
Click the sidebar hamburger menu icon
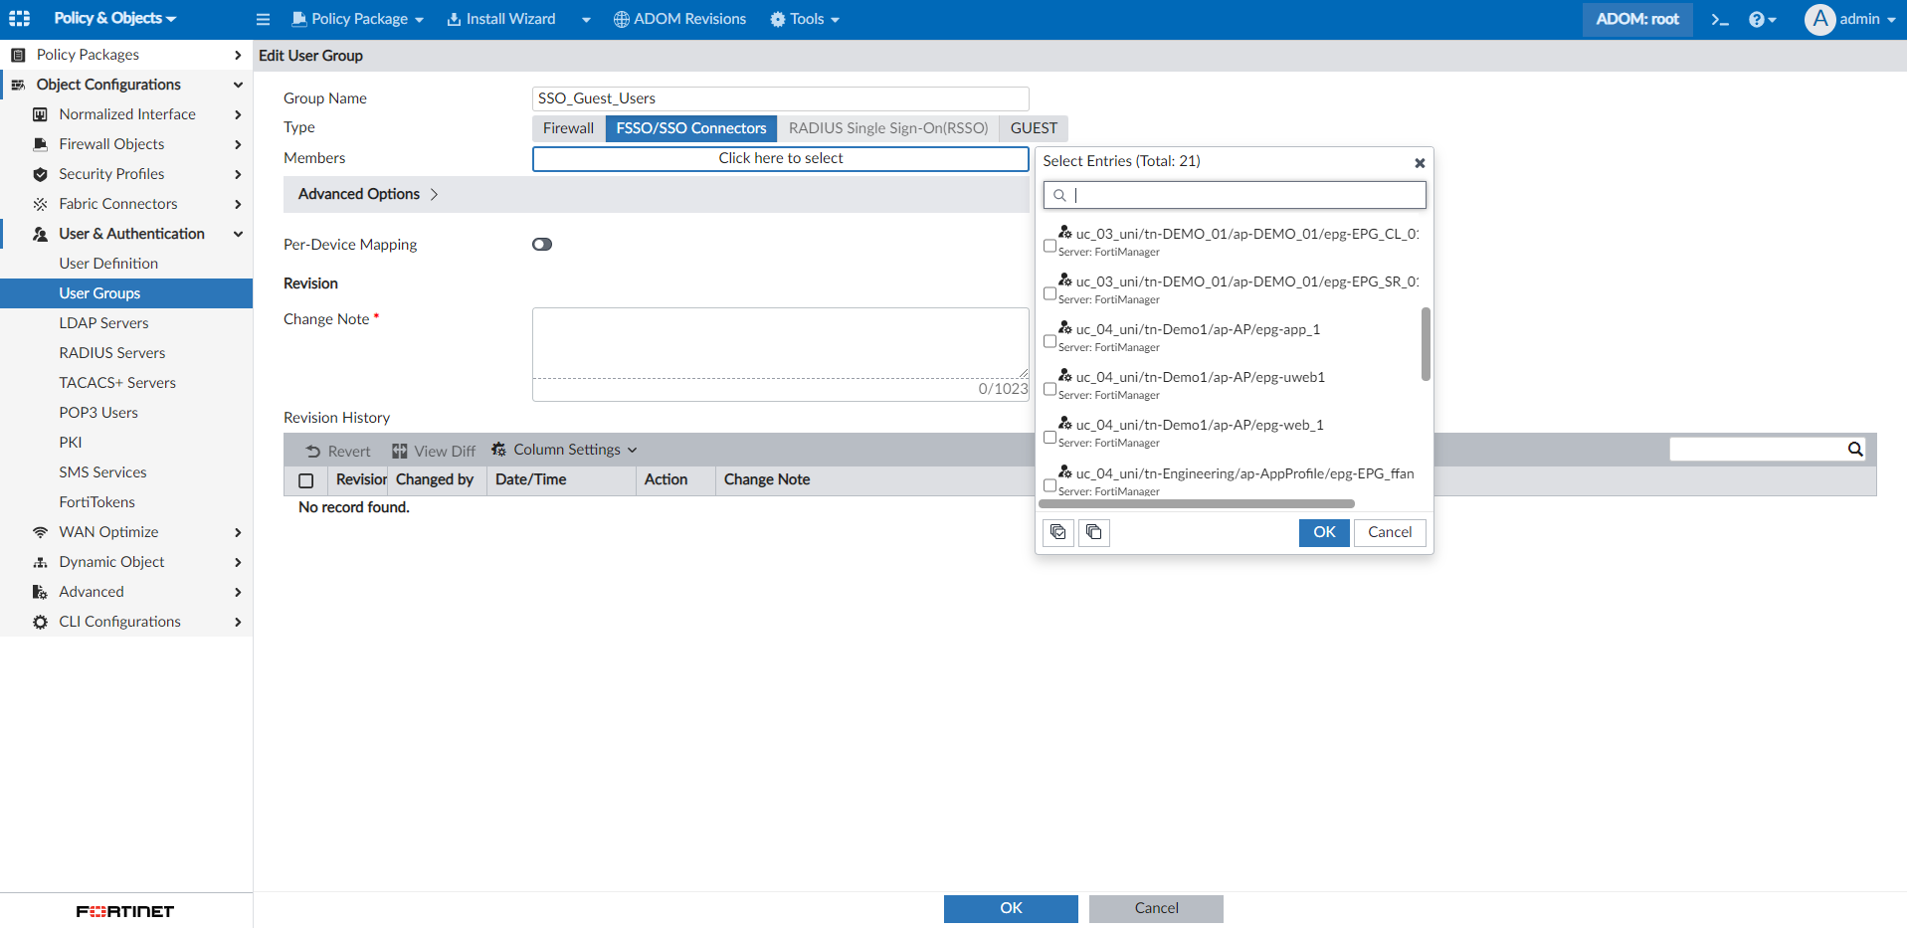(263, 19)
